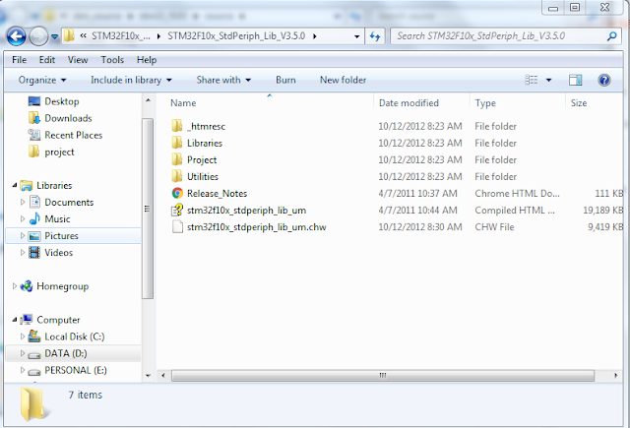Expand the DATA (D:) drive node
The height and width of the screenshot is (428, 630).
23,353
